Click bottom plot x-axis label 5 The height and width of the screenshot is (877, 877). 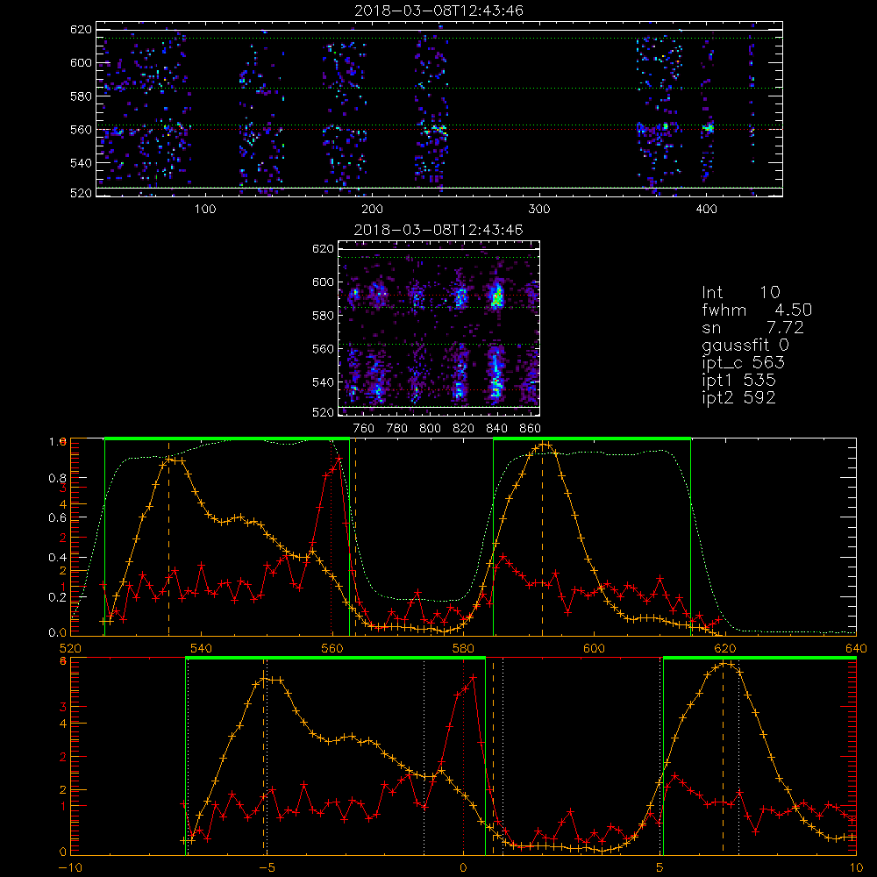coord(660,868)
